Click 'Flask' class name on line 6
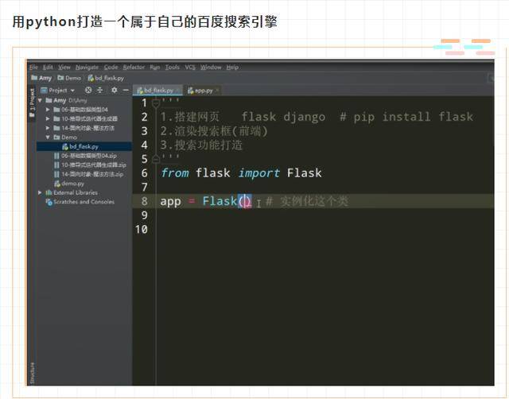Screen dimensions: 509x399 pyautogui.click(x=304, y=173)
